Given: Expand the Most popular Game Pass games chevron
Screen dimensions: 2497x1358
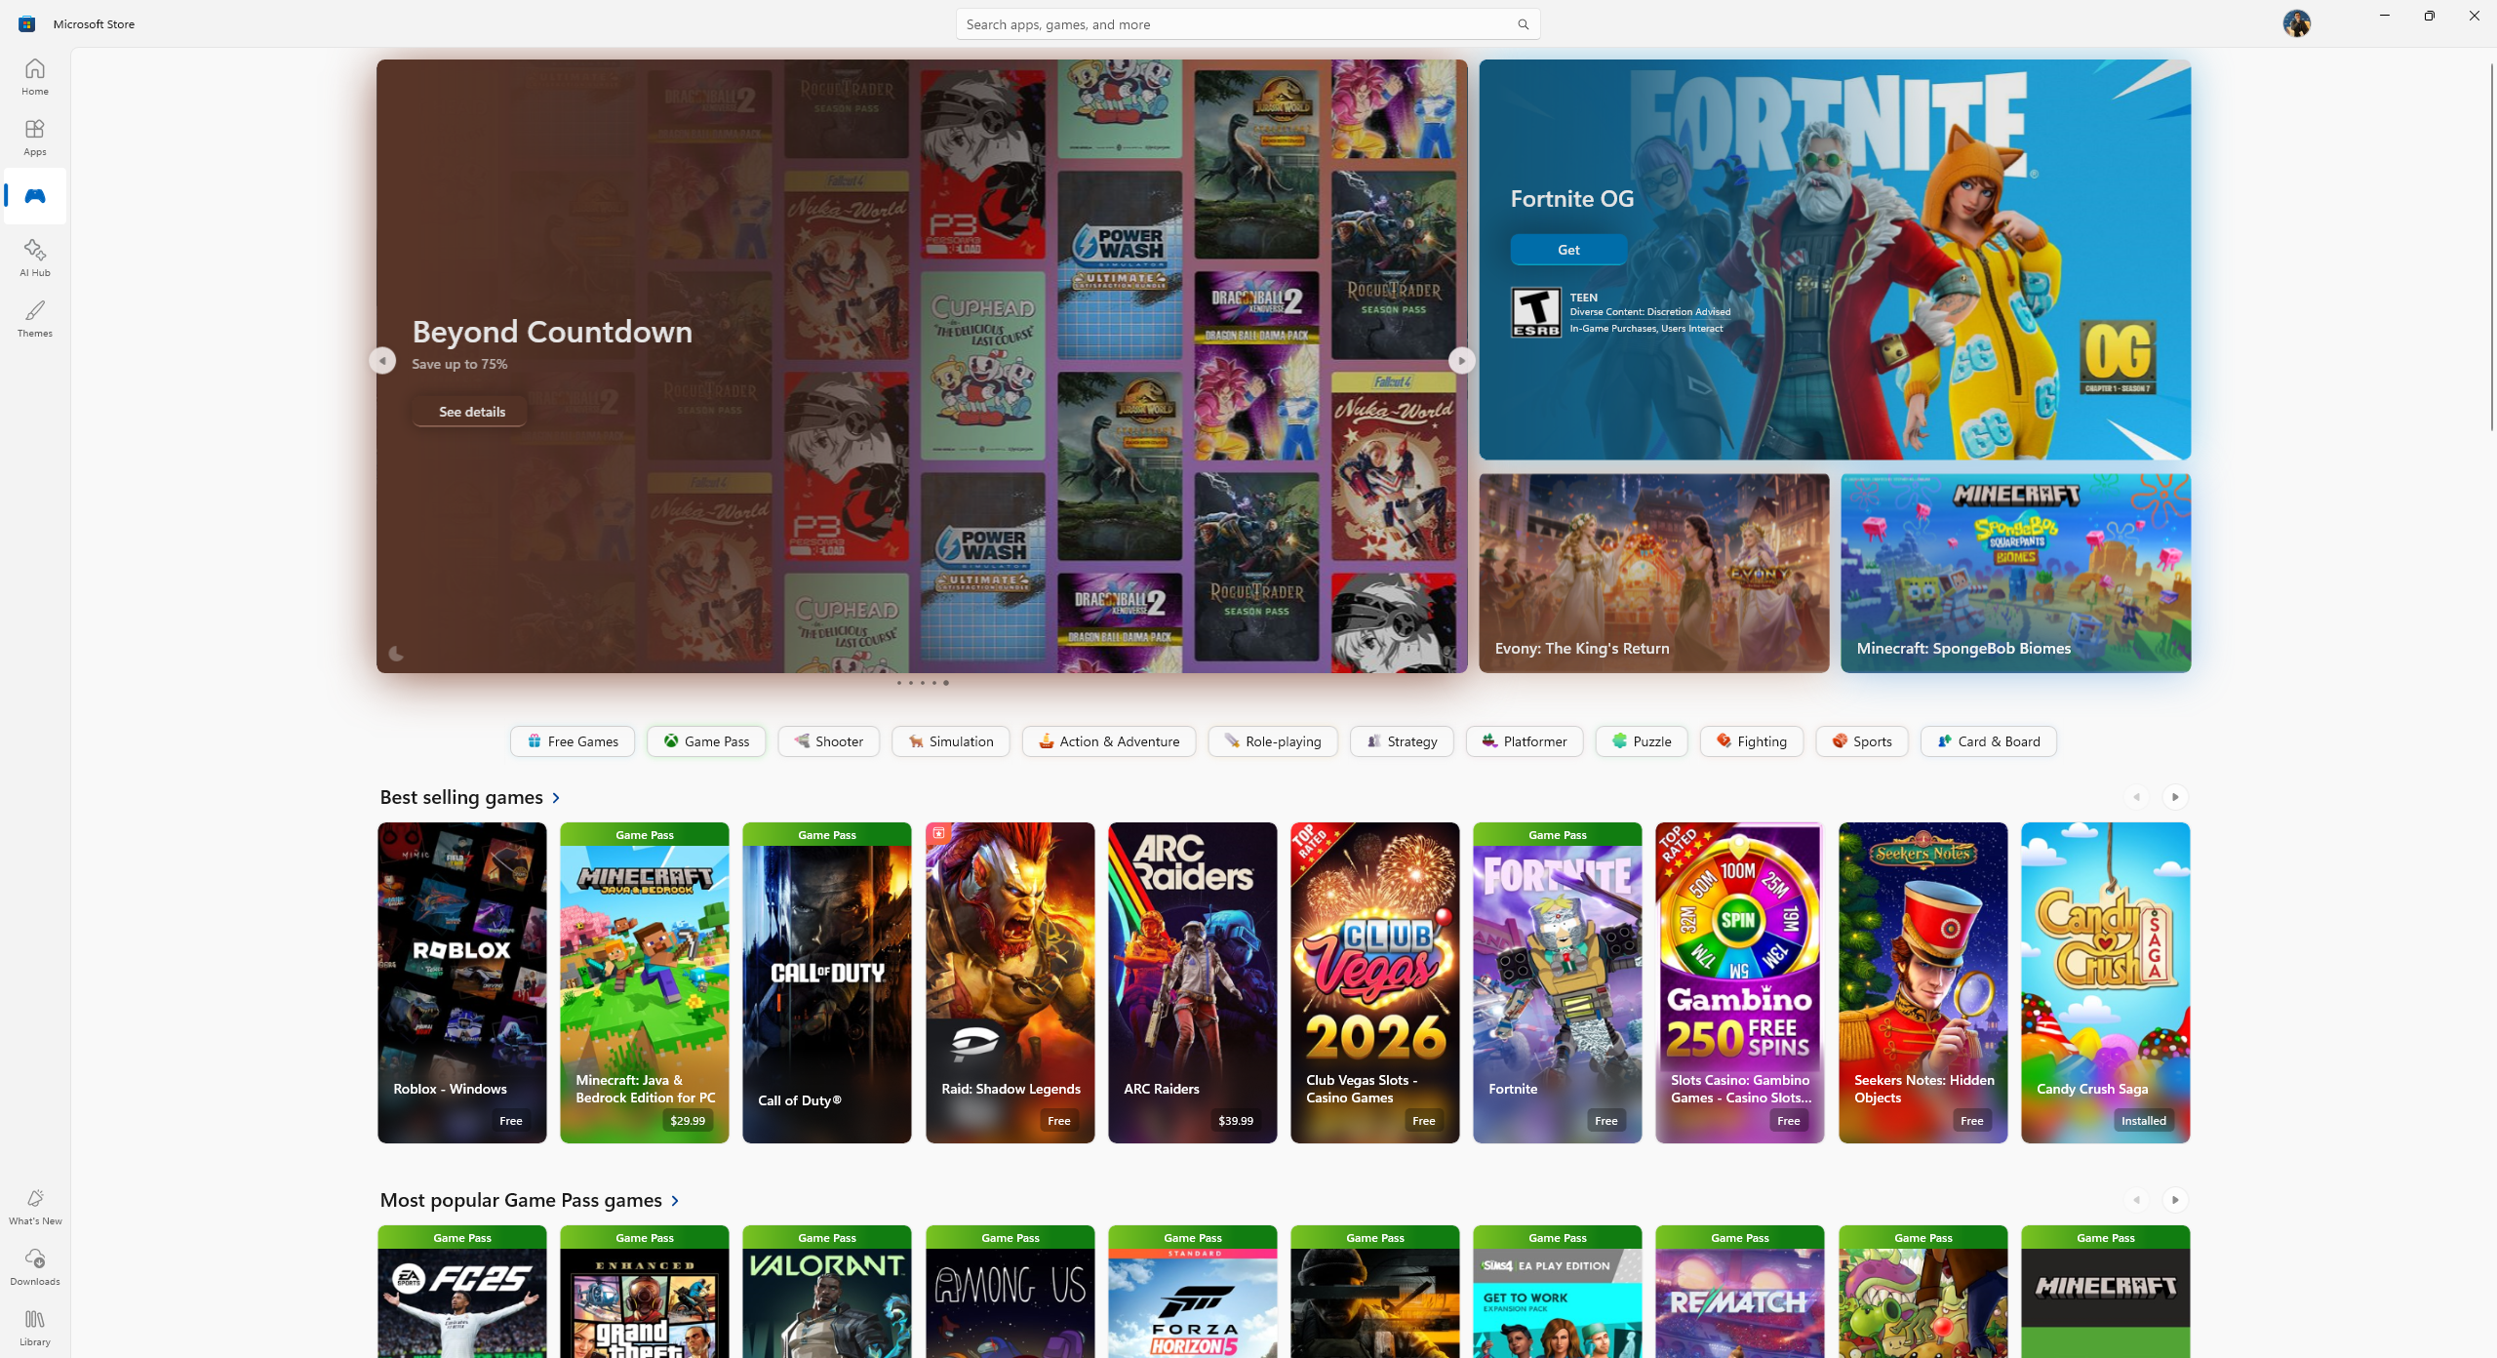Looking at the screenshot, I should tap(675, 1201).
